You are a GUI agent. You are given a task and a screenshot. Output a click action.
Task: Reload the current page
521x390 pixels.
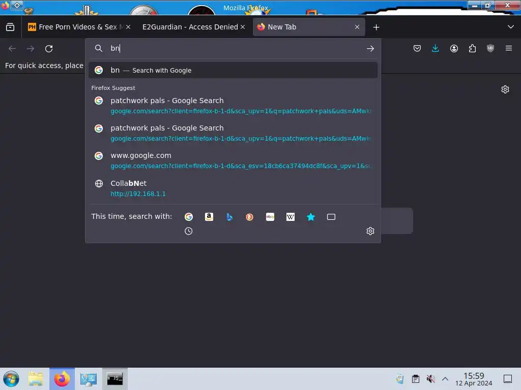click(49, 48)
